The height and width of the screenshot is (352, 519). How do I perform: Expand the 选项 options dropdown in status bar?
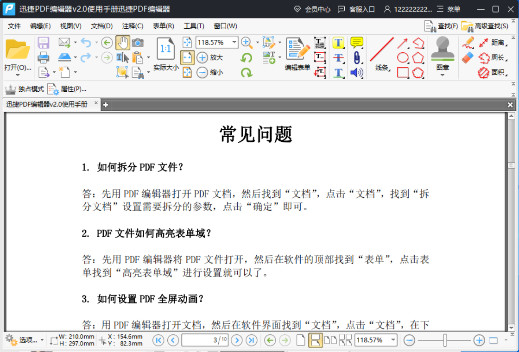(42, 340)
